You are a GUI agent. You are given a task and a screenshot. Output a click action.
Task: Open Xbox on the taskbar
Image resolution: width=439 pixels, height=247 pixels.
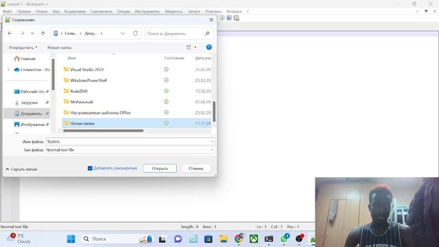point(254,239)
